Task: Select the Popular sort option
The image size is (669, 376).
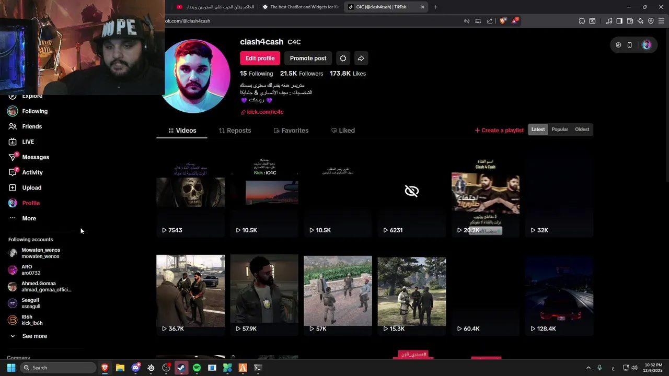Action: [560, 130]
